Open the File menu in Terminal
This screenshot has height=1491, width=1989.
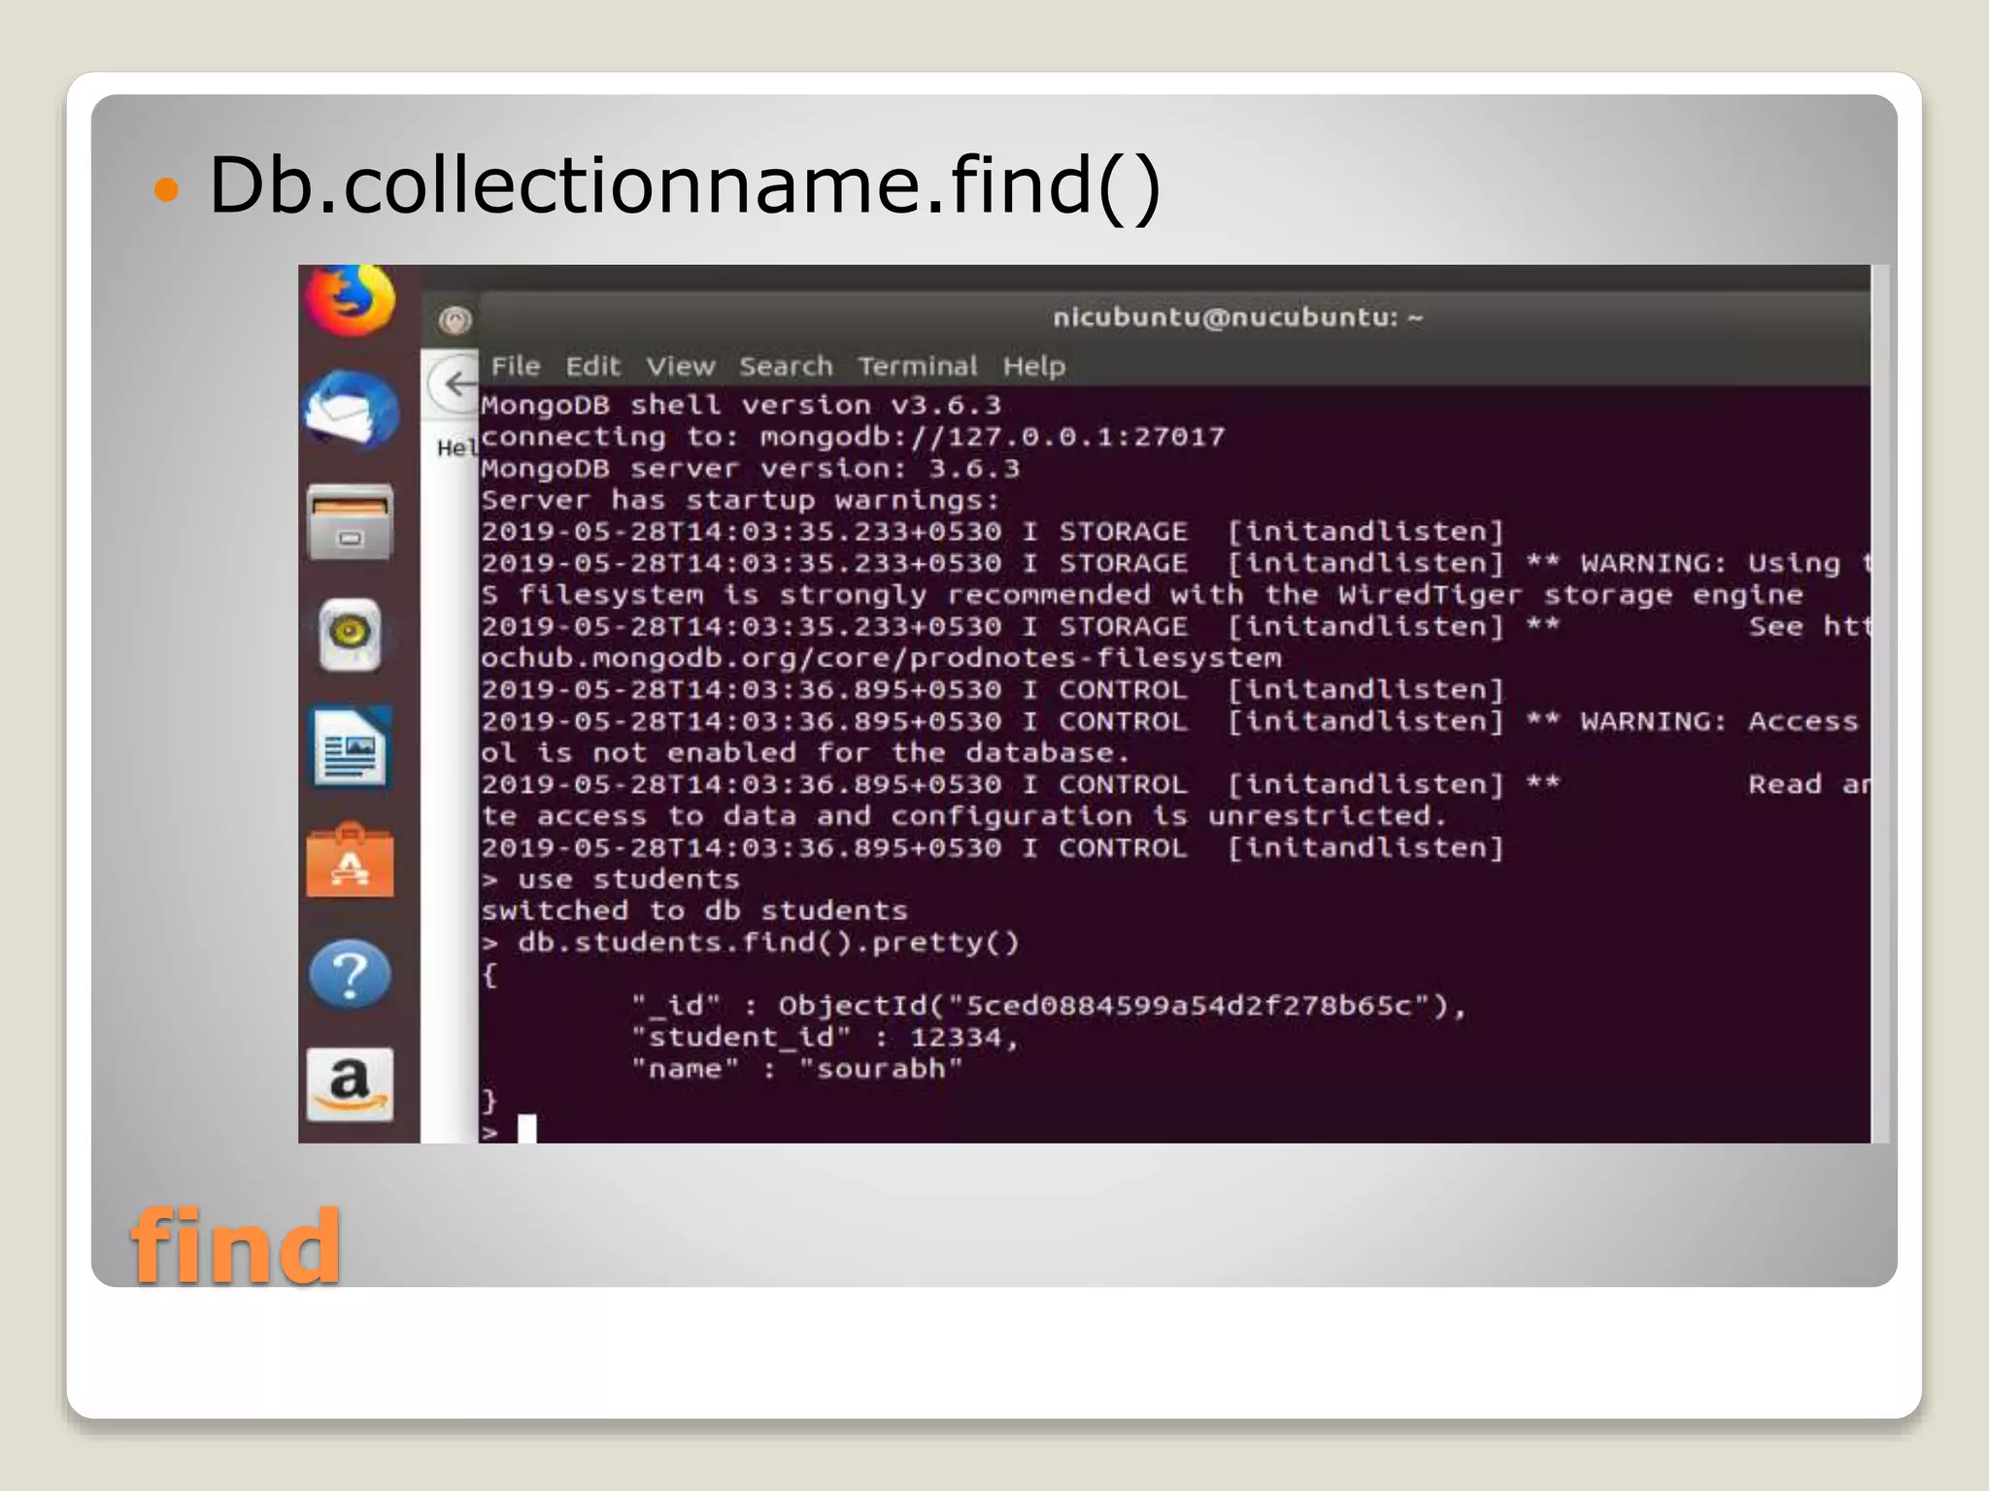[x=515, y=366]
